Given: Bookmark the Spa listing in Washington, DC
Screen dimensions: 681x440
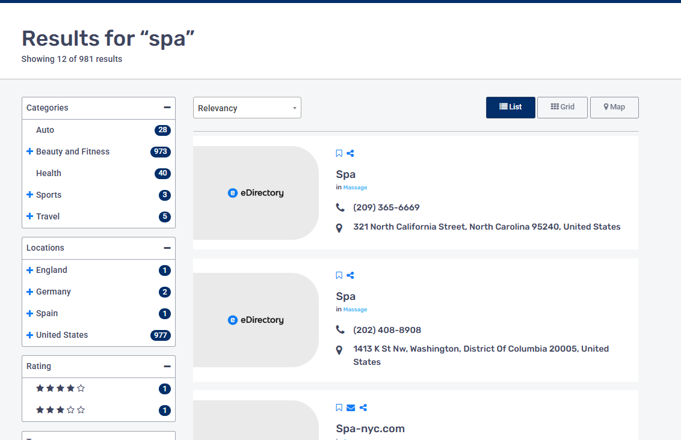Looking at the screenshot, I should click(339, 275).
